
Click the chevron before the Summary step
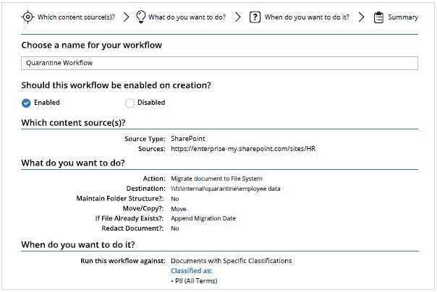pos(361,17)
